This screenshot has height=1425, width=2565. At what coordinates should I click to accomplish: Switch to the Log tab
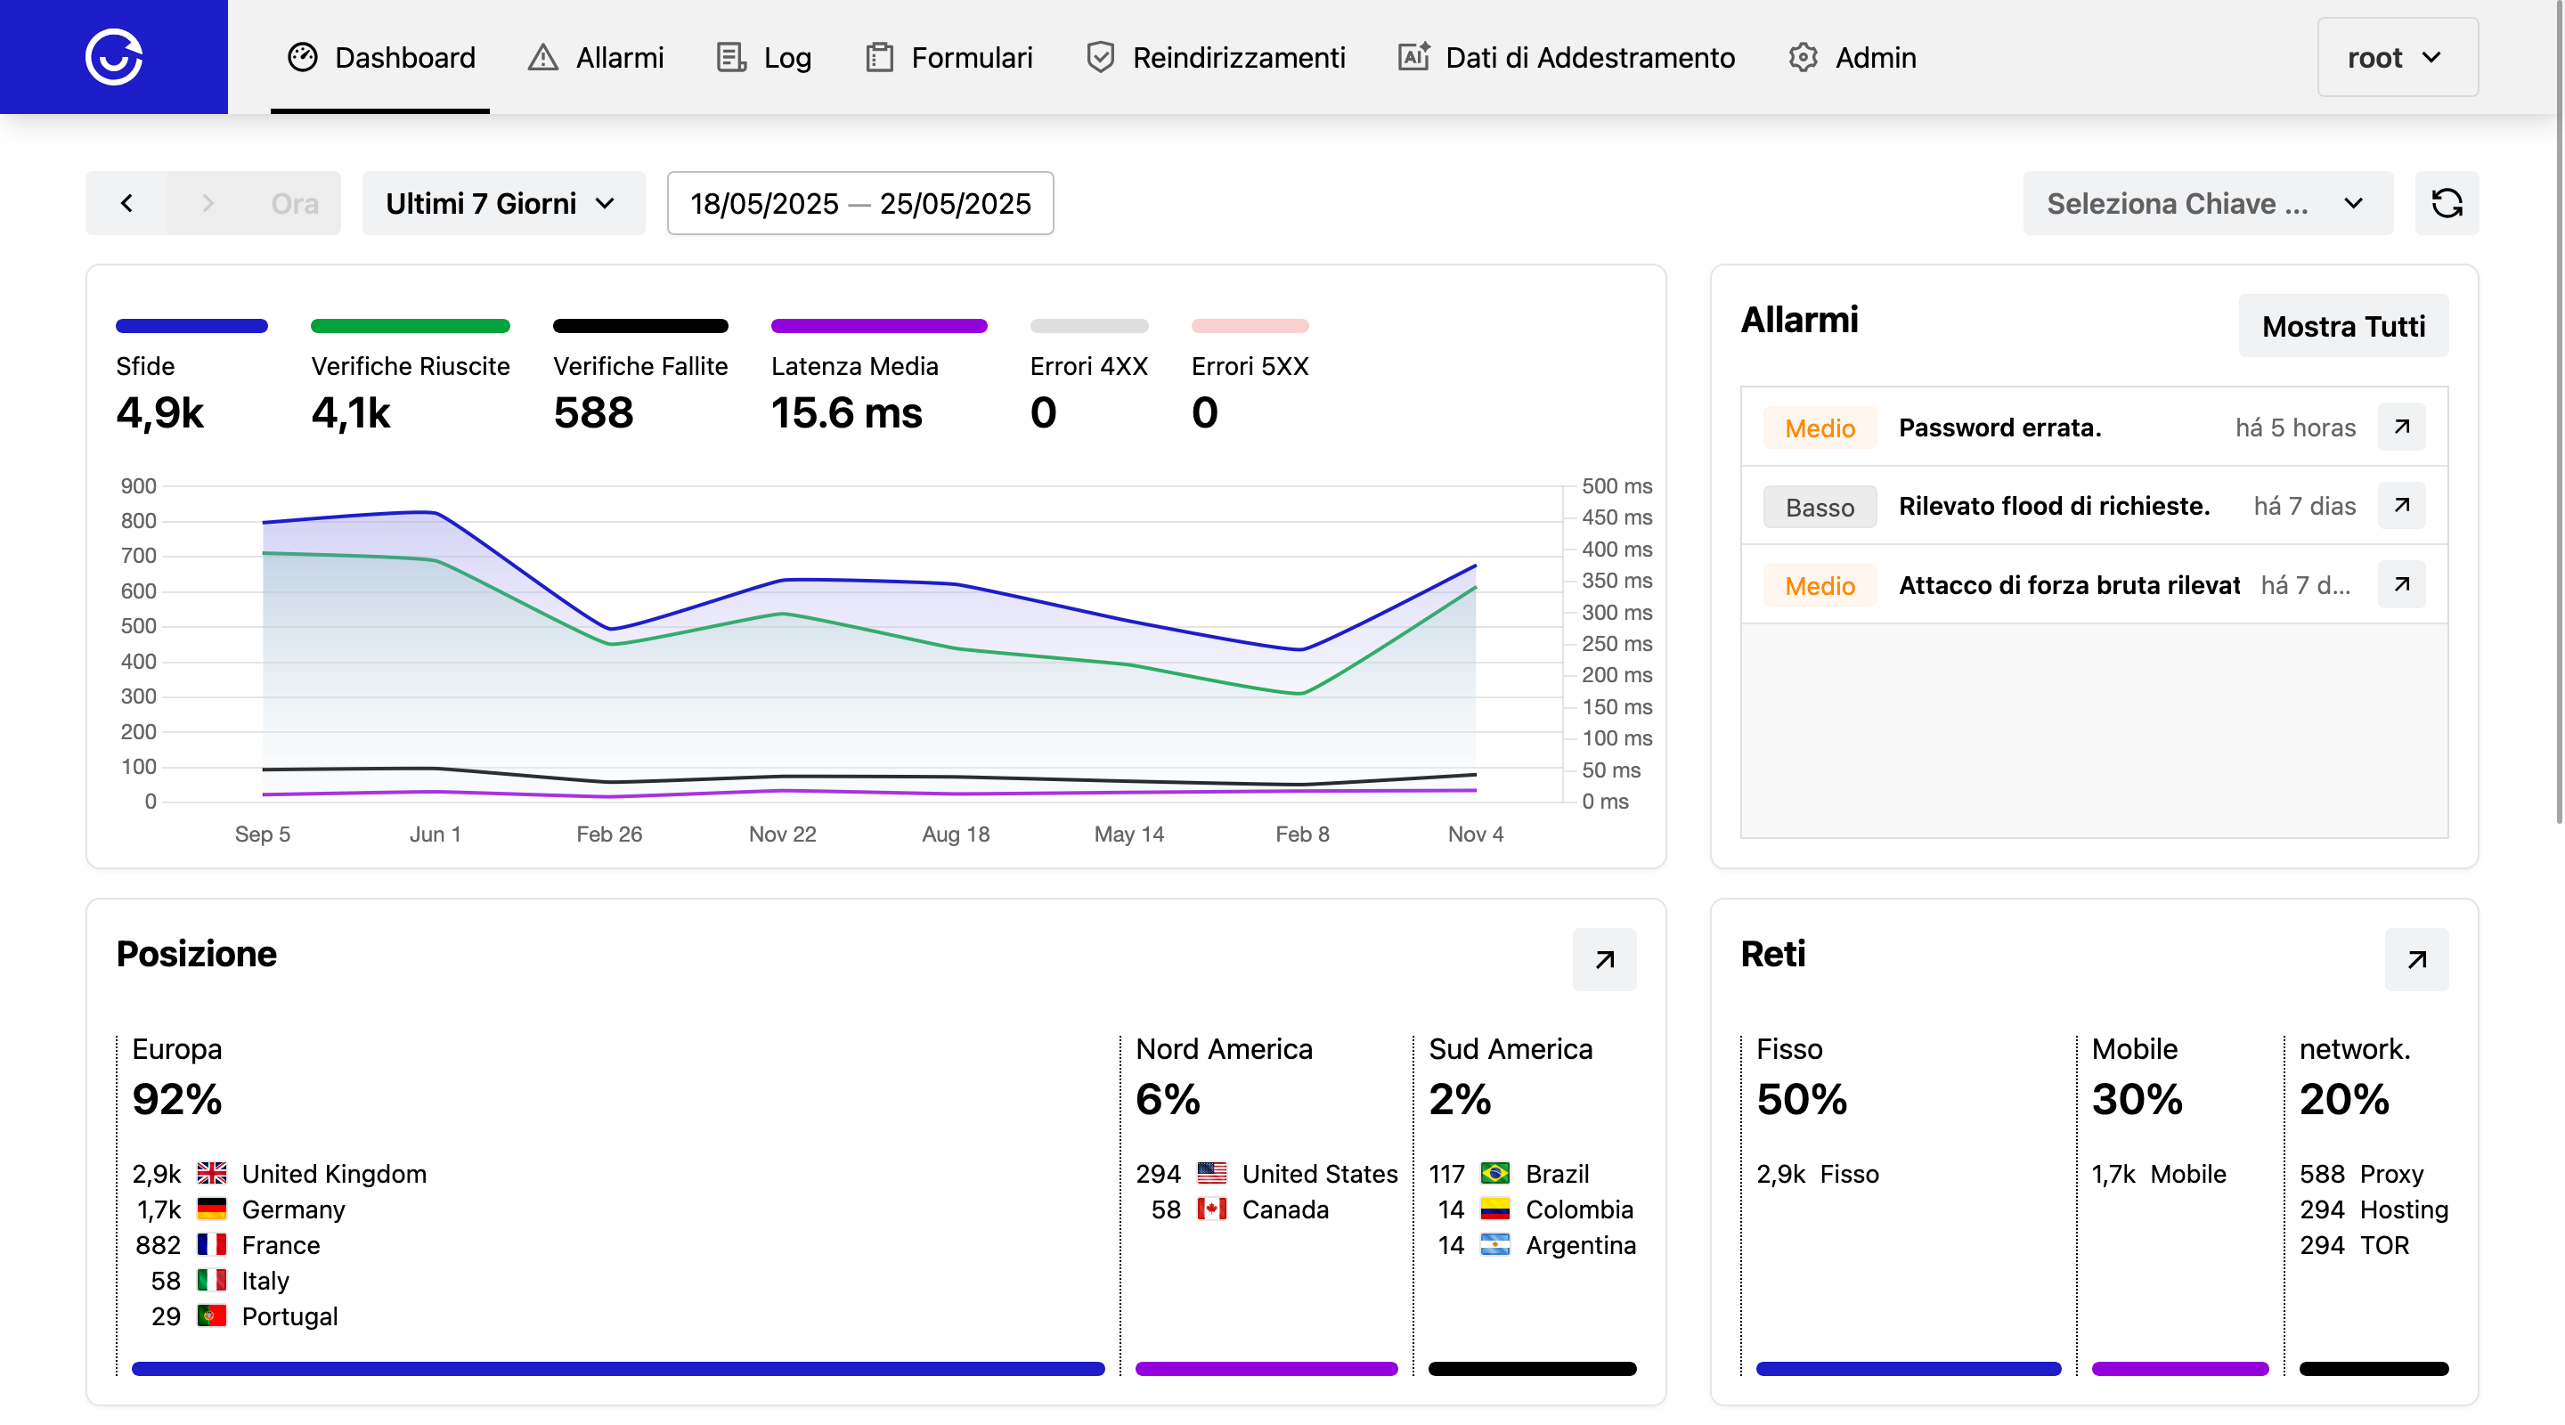[764, 58]
